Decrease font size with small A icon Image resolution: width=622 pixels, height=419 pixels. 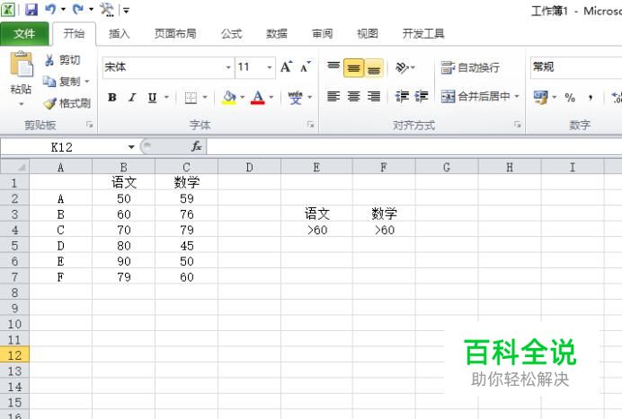(306, 67)
